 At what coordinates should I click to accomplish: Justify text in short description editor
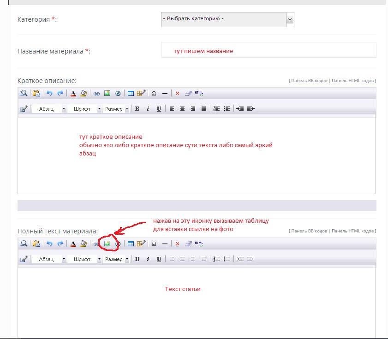click(x=203, y=109)
